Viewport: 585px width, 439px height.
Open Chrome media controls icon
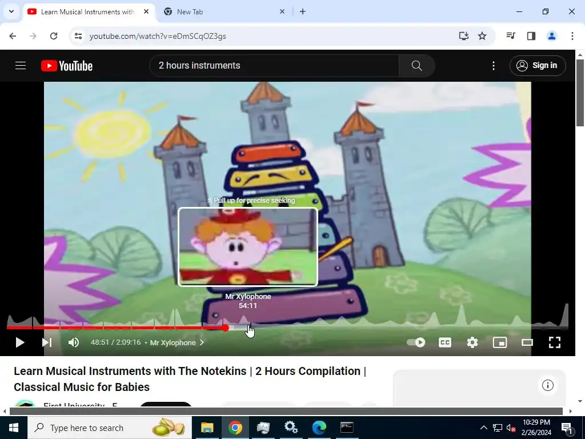tap(511, 36)
